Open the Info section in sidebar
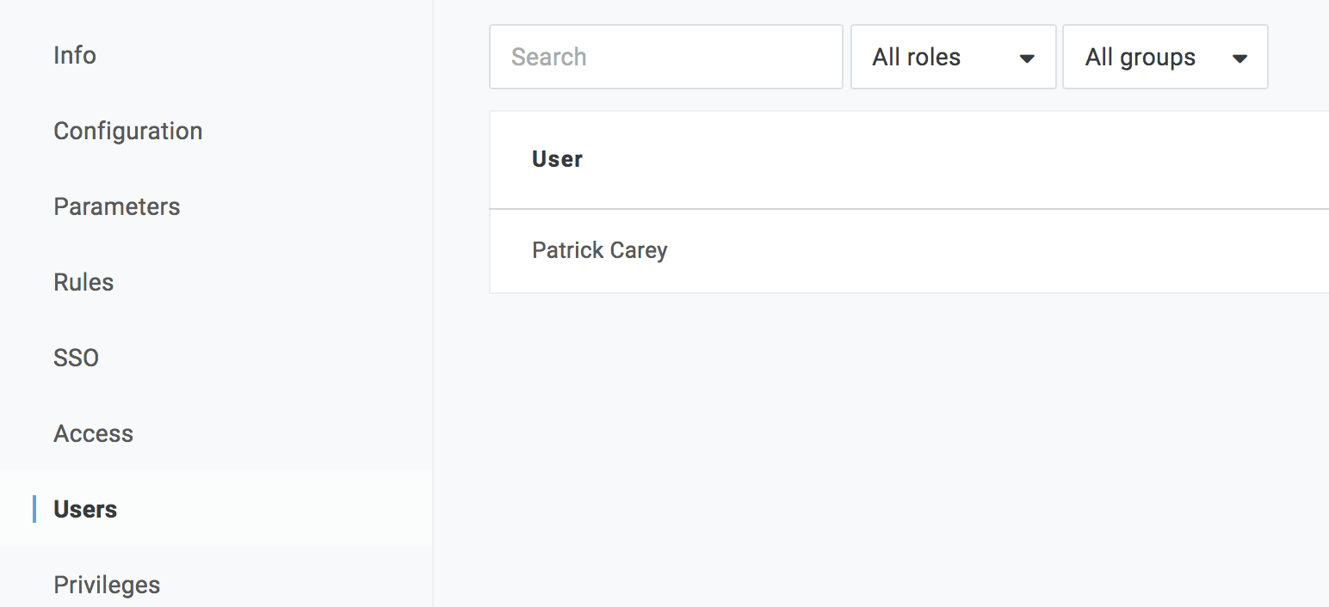This screenshot has height=607, width=1329. point(75,56)
